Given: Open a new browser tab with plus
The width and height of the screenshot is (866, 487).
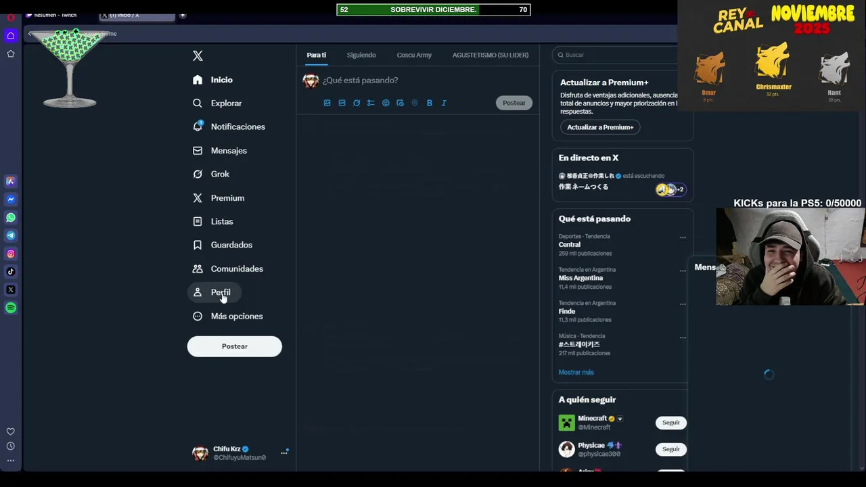Looking at the screenshot, I should (x=183, y=15).
